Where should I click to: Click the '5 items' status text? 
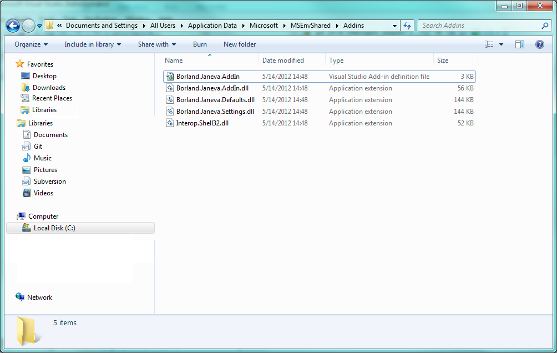(x=65, y=323)
